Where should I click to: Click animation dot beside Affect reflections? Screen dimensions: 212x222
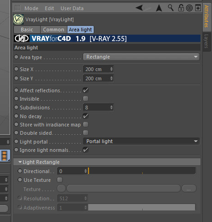tap(16, 90)
